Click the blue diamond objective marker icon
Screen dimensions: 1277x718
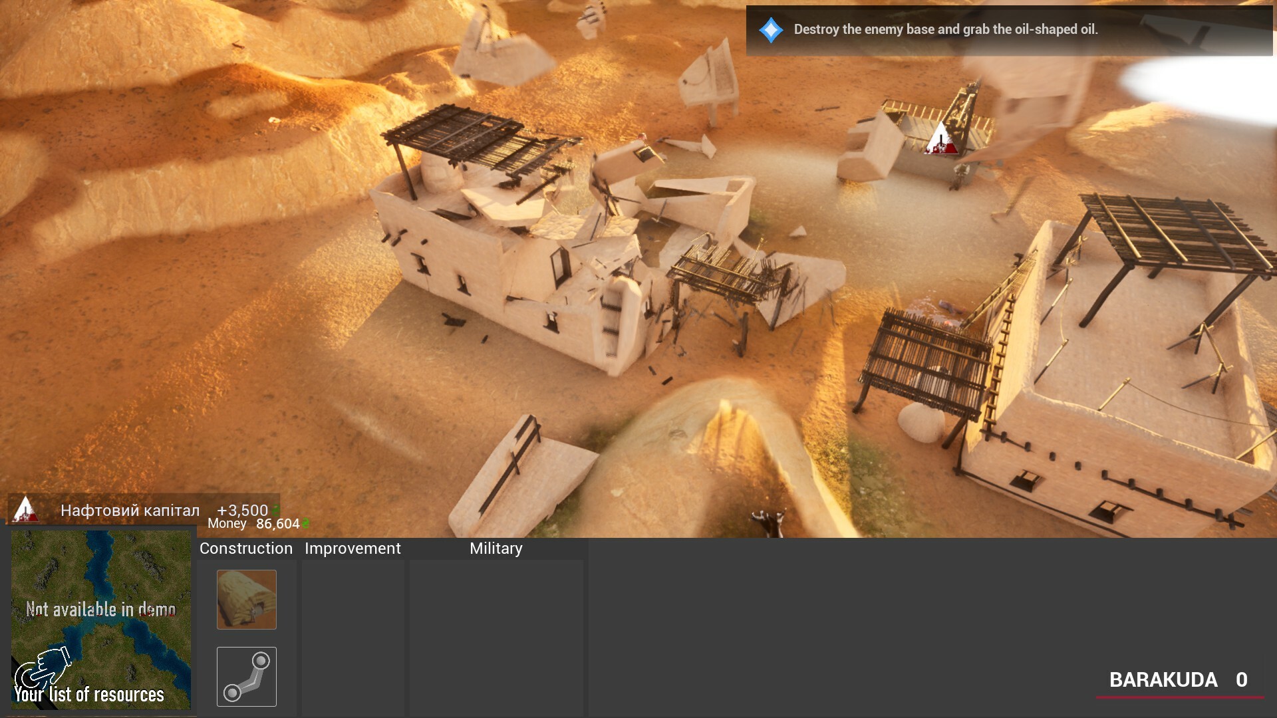pyautogui.click(x=770, y=29)
